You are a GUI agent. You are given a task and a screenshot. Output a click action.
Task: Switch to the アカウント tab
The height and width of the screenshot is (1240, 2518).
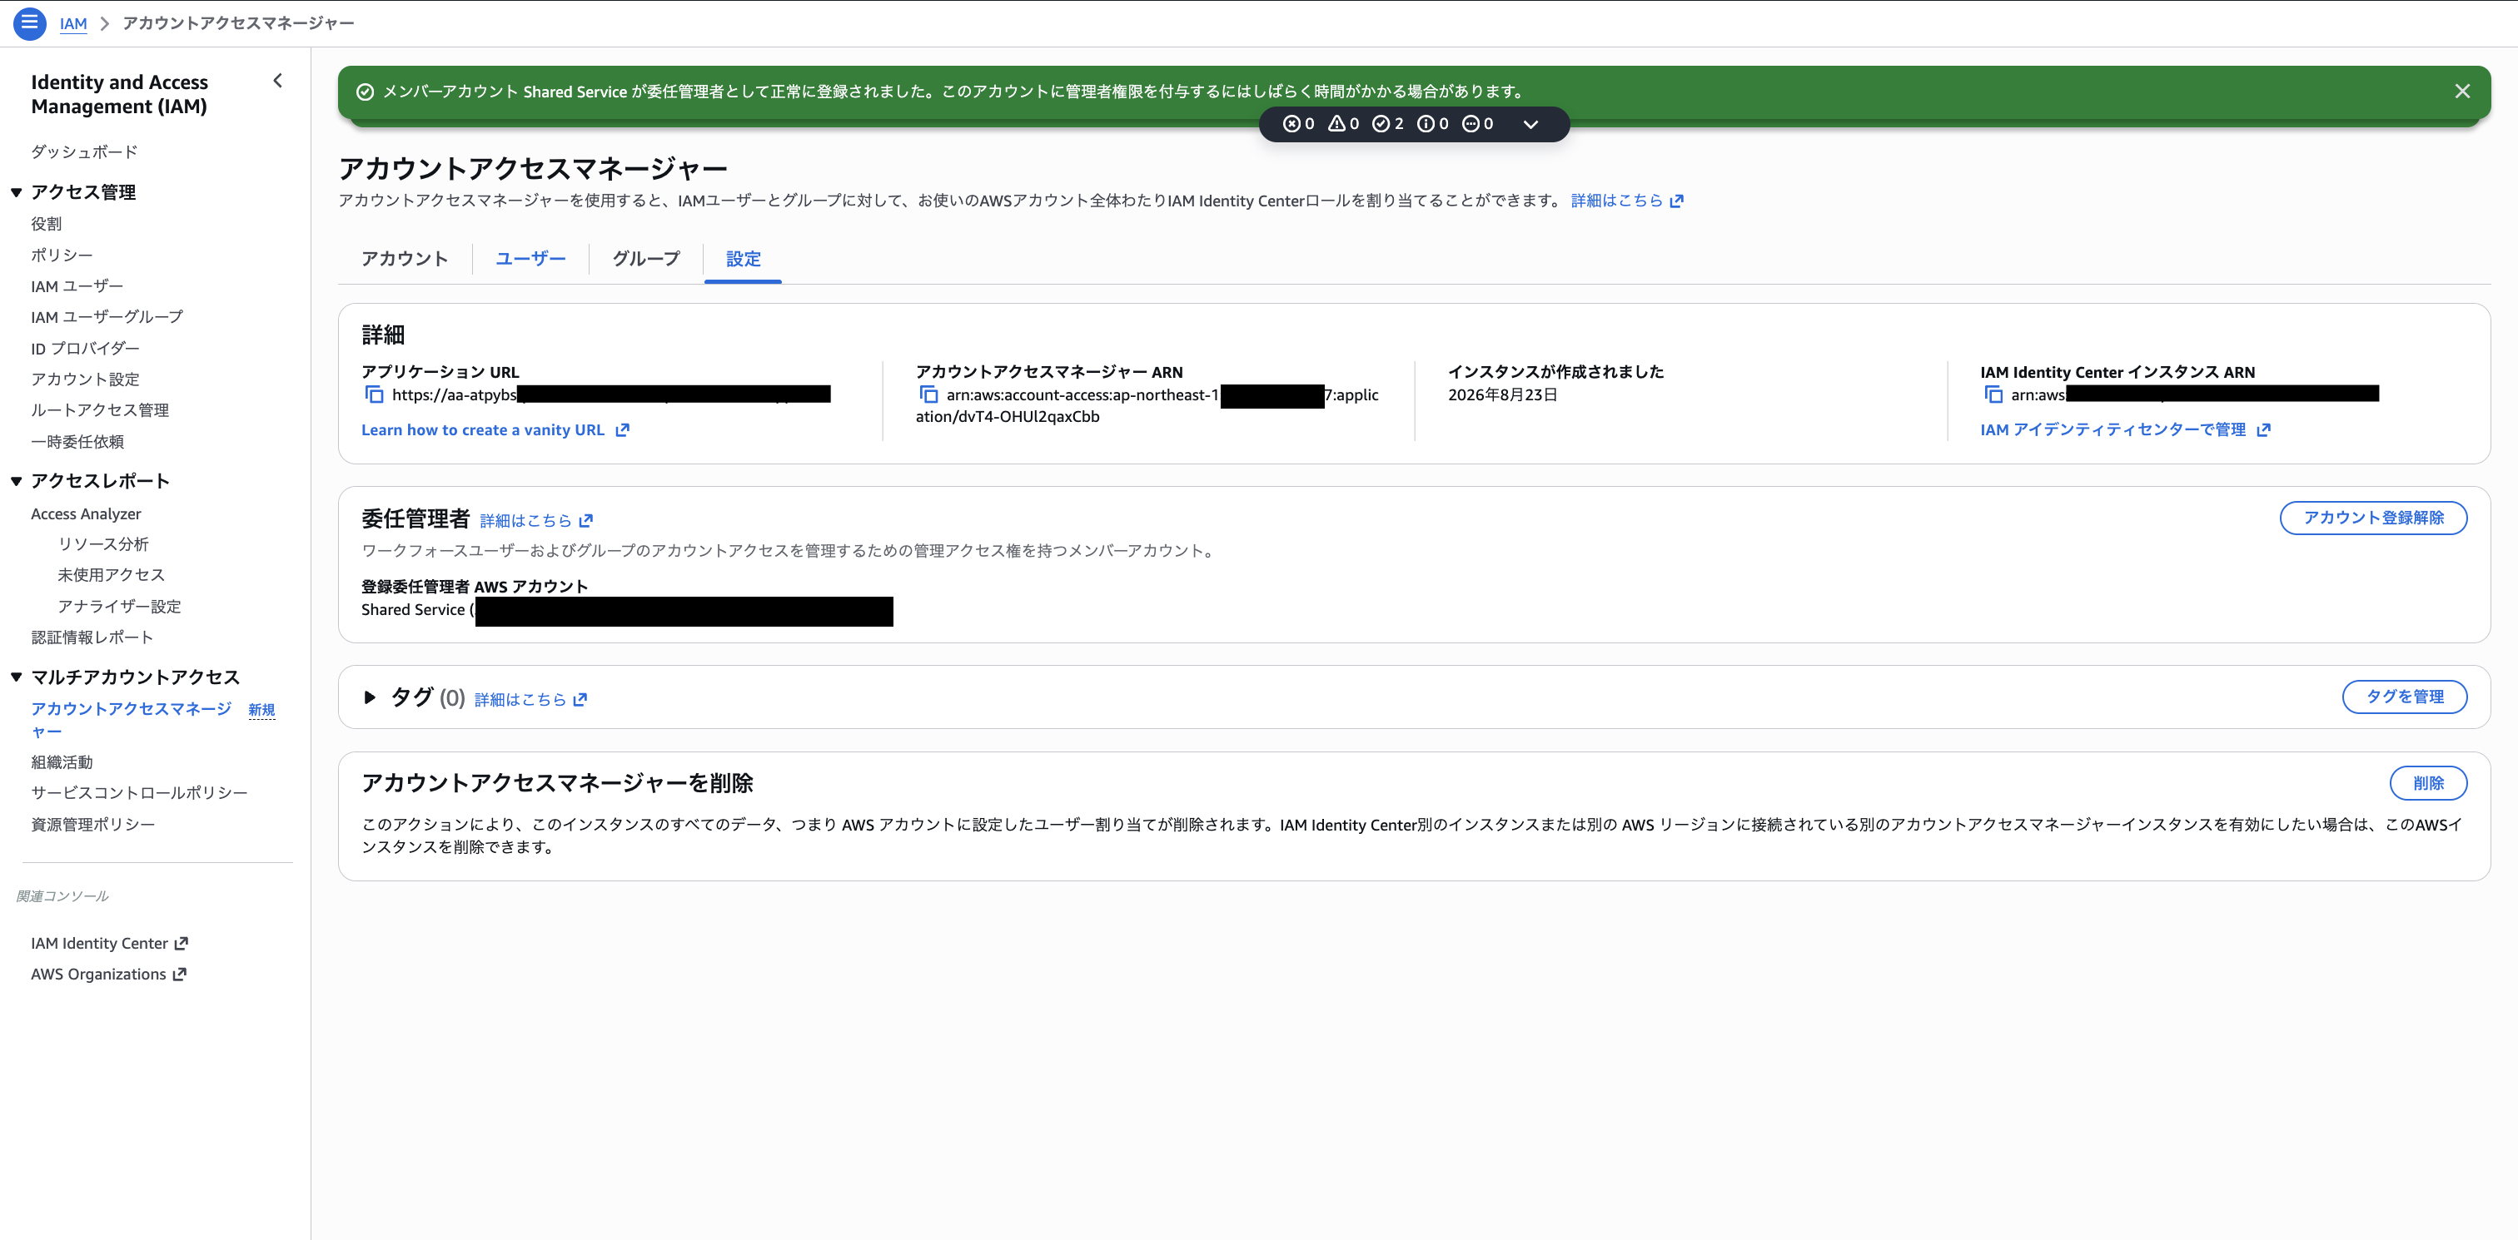(405, 259)
